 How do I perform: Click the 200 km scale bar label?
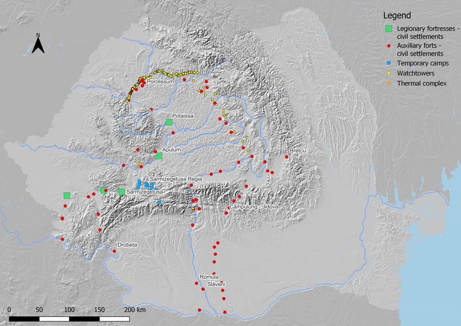point(135,310)
